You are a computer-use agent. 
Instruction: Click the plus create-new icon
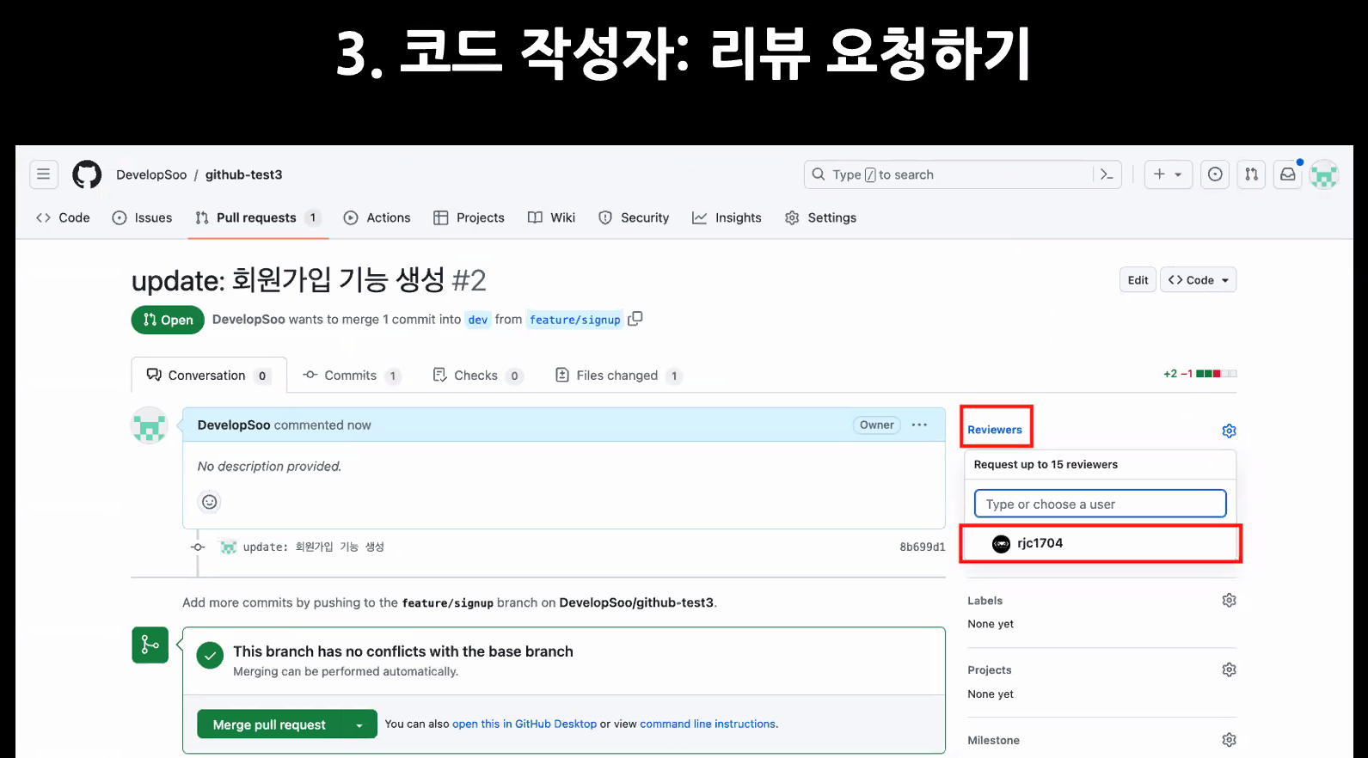pyautogui.click(x=1159, y=174)
